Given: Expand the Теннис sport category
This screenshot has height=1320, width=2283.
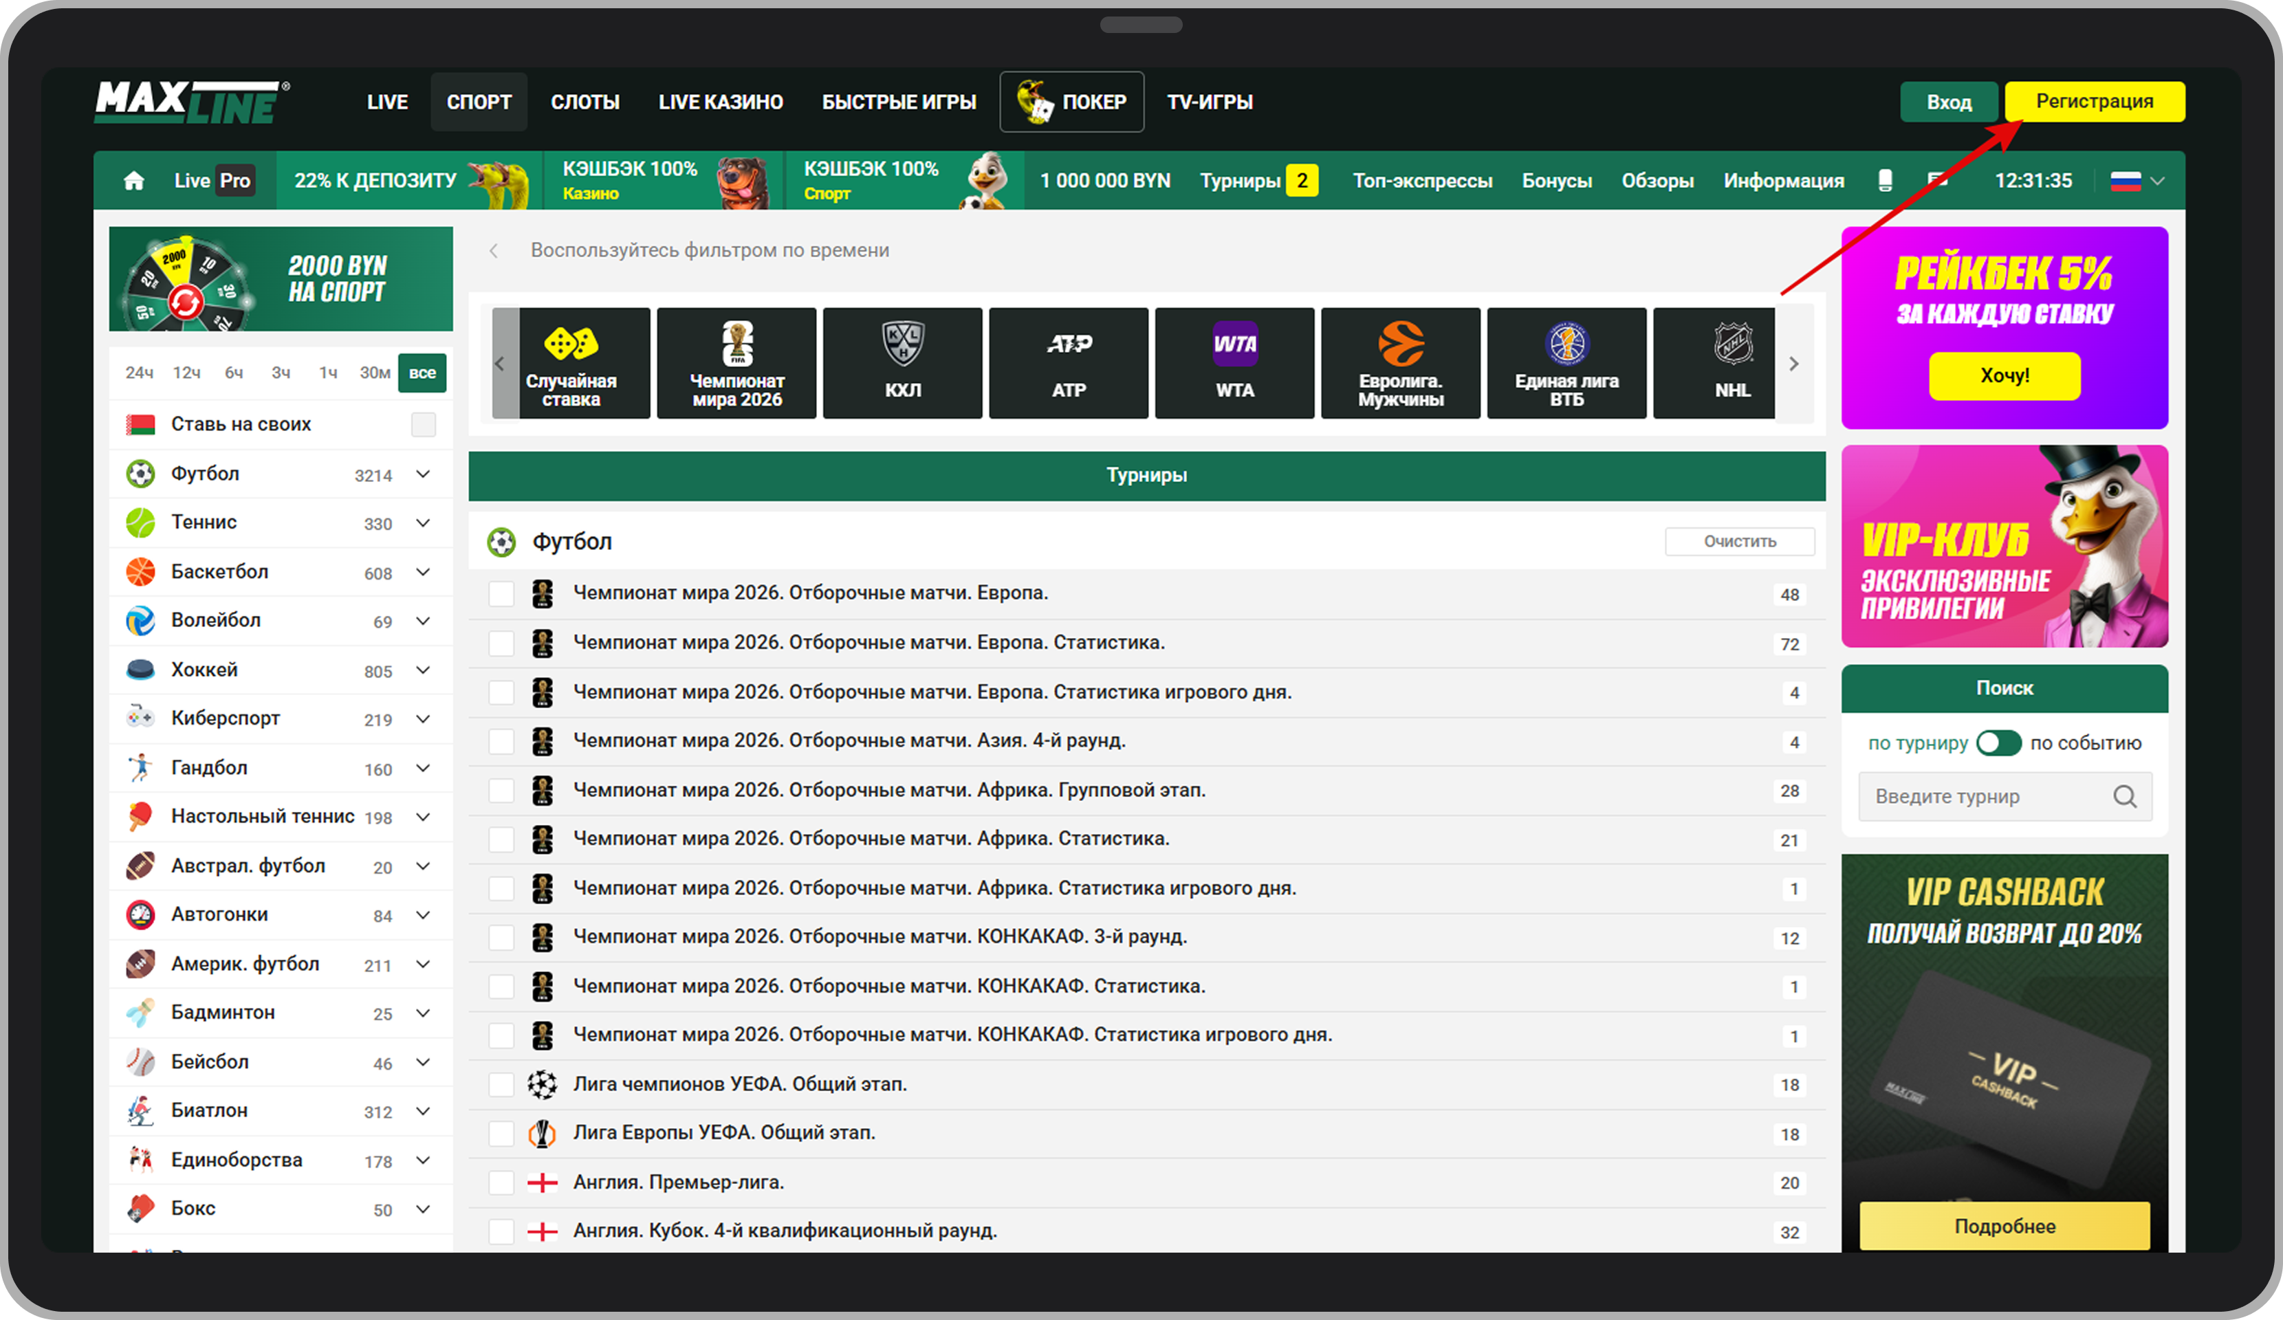Looking at the screenshot, I should (422, 522).
